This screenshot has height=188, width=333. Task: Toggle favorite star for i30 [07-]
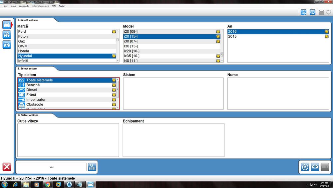[218, 41]
